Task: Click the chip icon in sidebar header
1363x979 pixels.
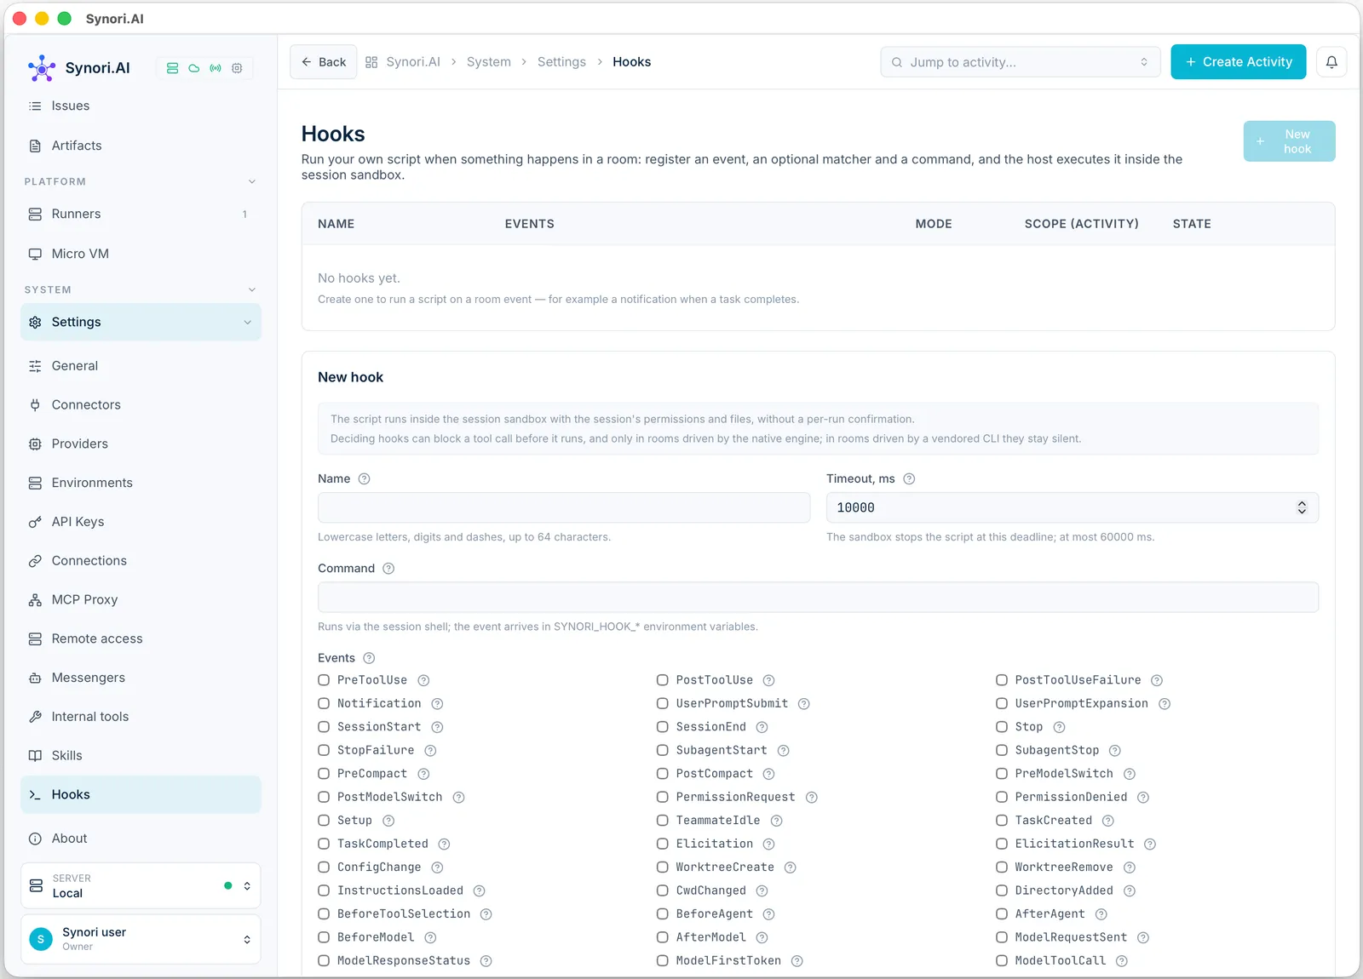Action: click(237, 68)
